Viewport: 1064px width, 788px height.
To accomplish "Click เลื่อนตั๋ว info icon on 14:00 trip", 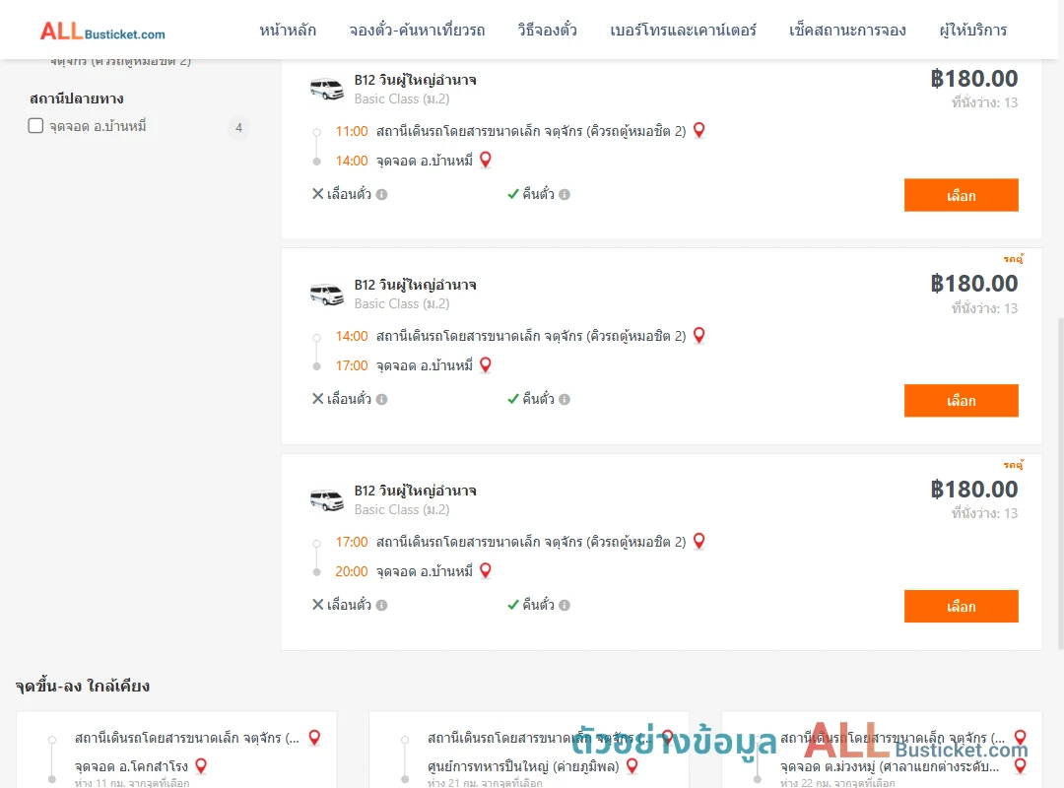I will point(382,400).
